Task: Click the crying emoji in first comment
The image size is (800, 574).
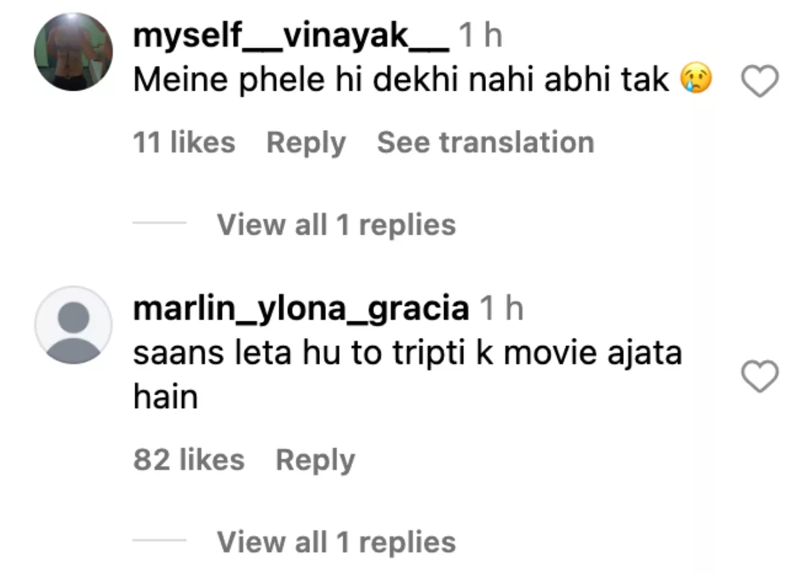Action: click(696, 81)
